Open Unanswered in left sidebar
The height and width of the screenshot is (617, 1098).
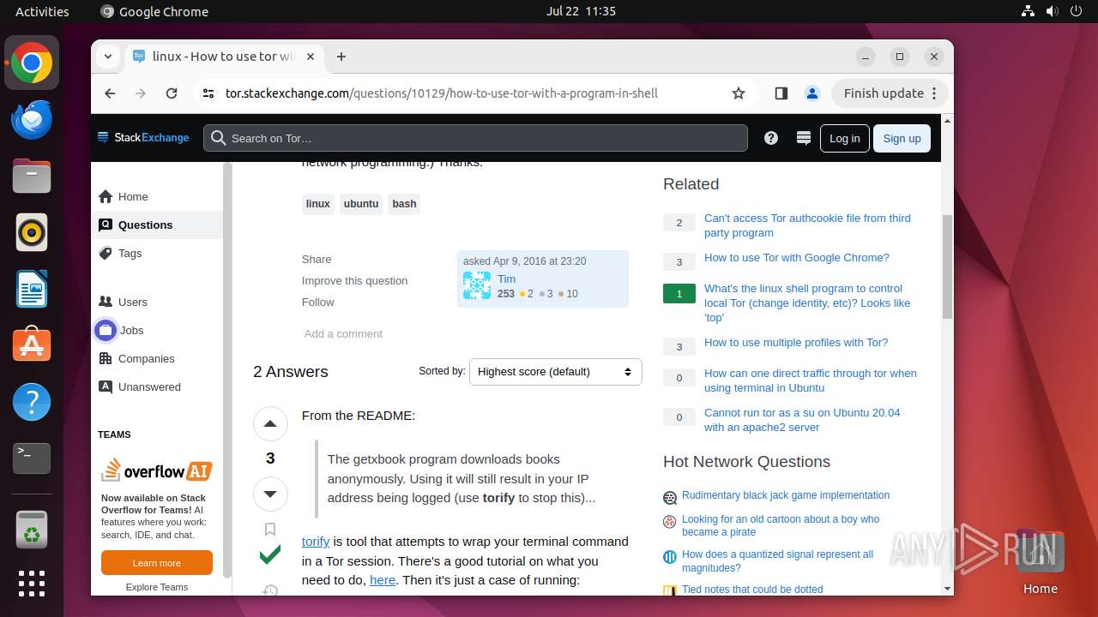click(x=157, y=386)
